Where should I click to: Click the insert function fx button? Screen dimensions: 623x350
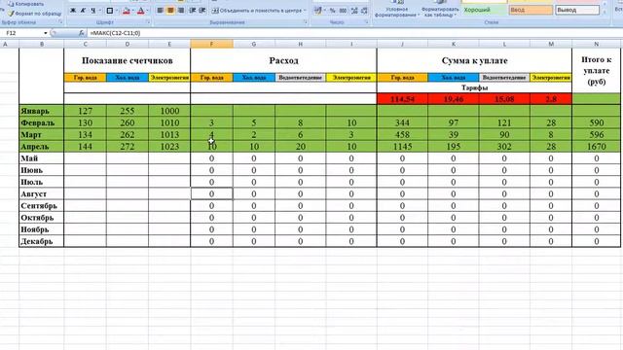coord(82,33)
